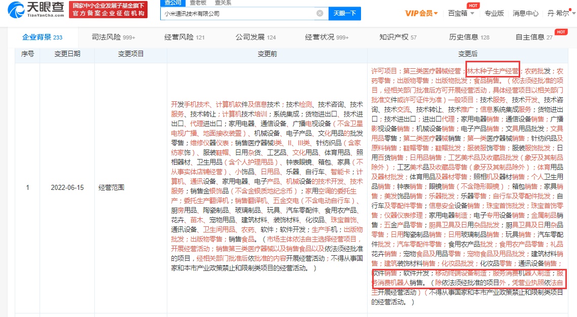Switch to the 司法风险 tab
This screenshot has height=317, width=577.
pyautogui.click(x=114, y=37)
